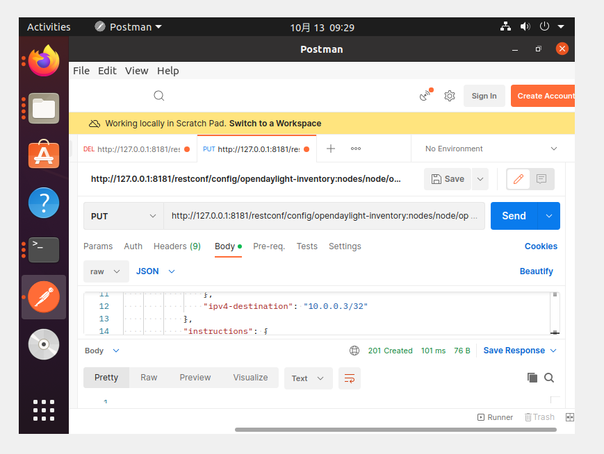Expand the Save options chevron
The image size is (604, 454).
(480, 179)
